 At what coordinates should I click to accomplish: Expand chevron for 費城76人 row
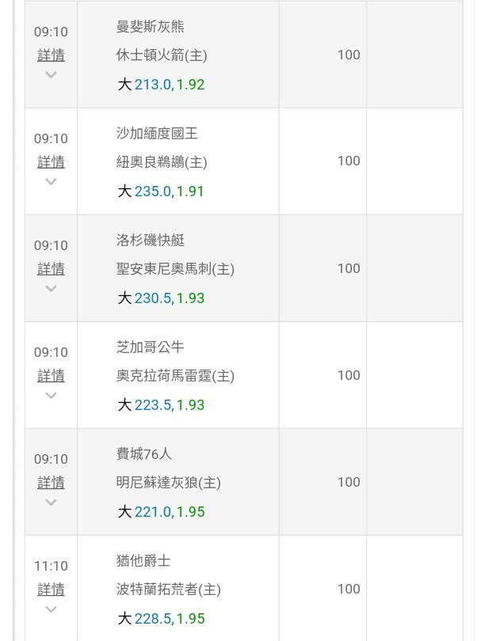tap(51, 502)
